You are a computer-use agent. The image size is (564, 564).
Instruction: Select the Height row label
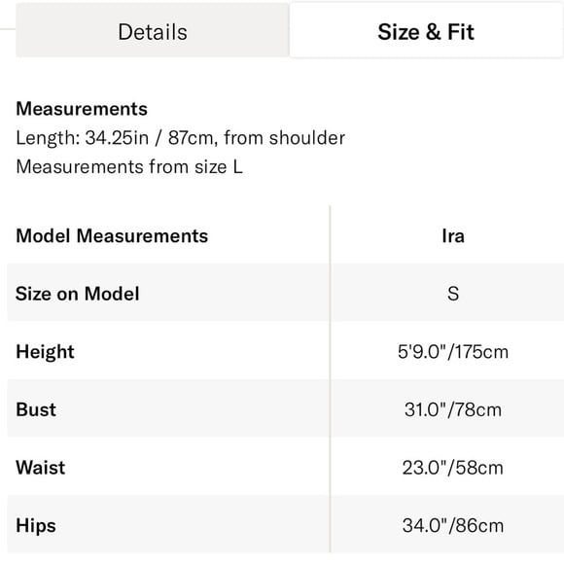tap(45, 351)
